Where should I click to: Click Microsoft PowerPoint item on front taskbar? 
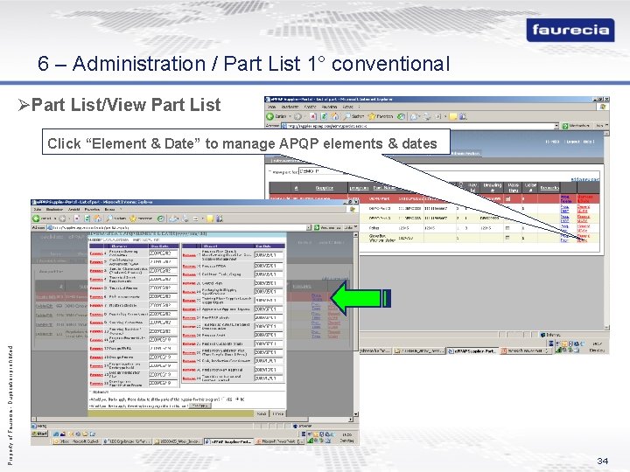coord(280,441)
